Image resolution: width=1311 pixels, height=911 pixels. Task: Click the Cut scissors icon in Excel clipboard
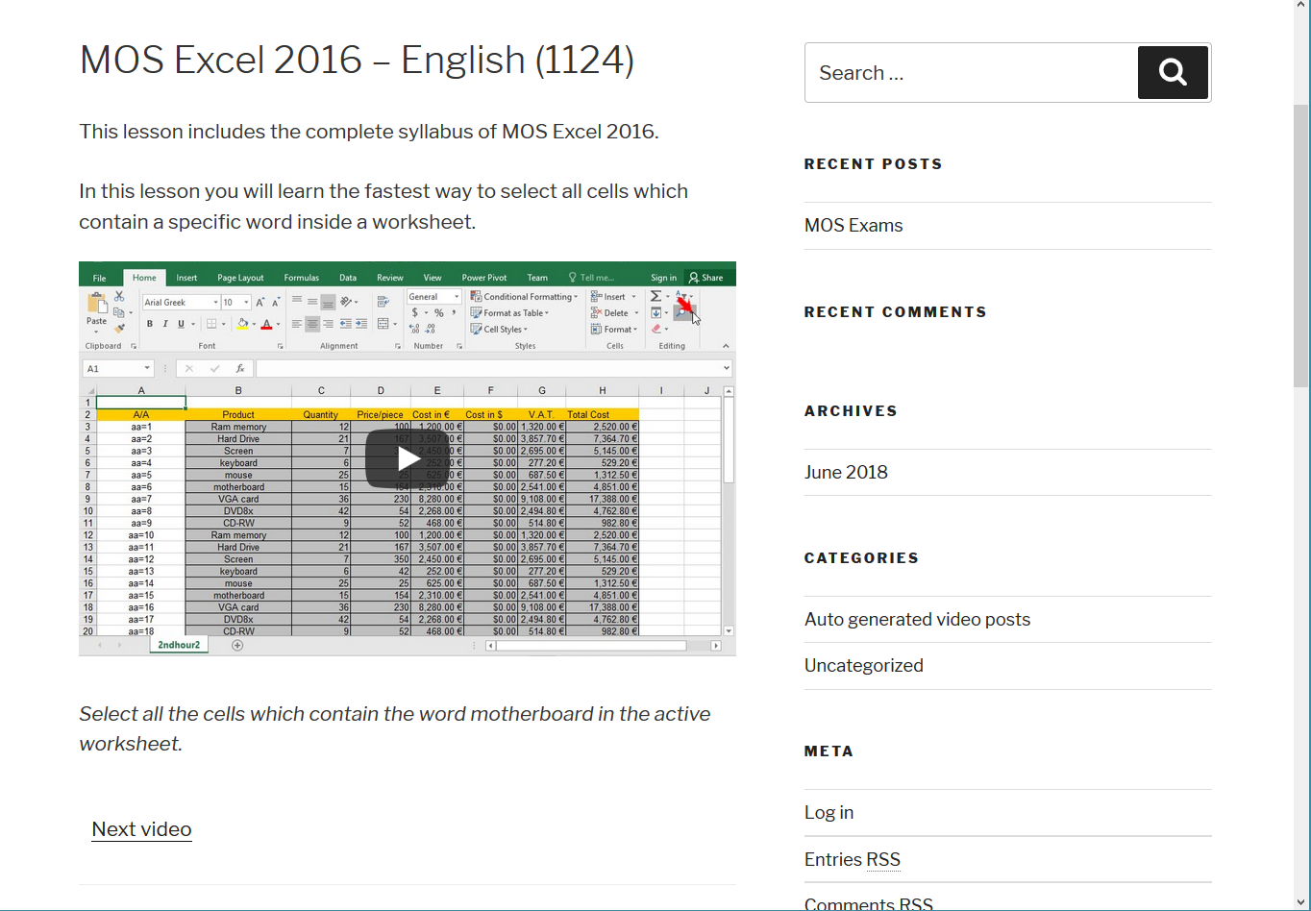(x=119, y=296)
